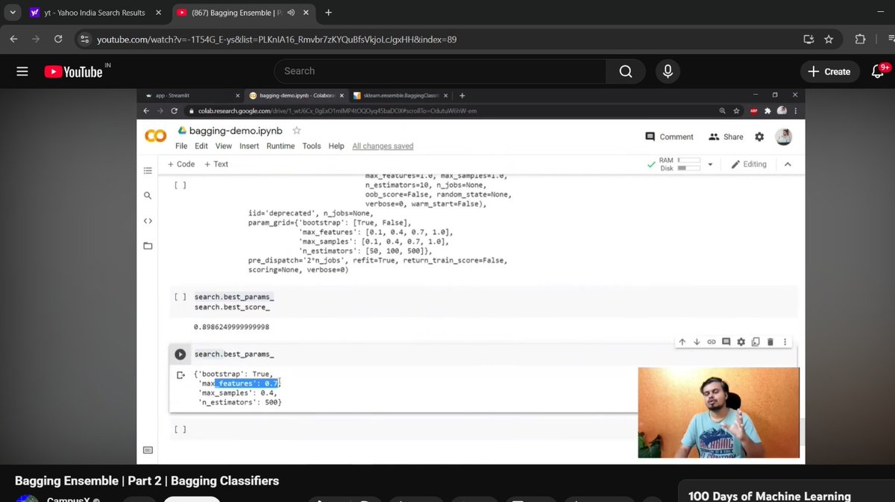Click the RAM usage bar in video

click(689, 160)
